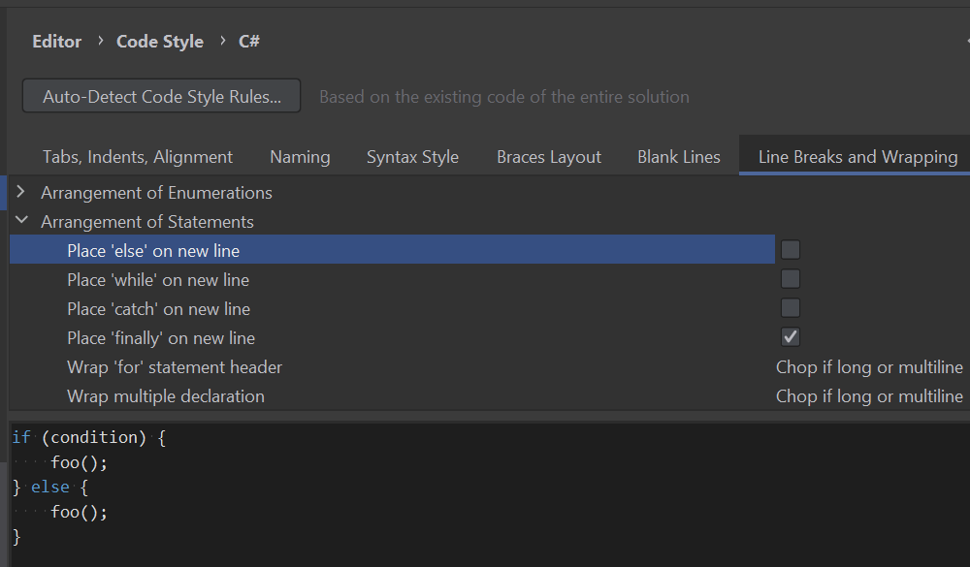Screen dimensions: 970x567
Task: Click the Code Style breadcrumb link
Action: click(160, 42)
